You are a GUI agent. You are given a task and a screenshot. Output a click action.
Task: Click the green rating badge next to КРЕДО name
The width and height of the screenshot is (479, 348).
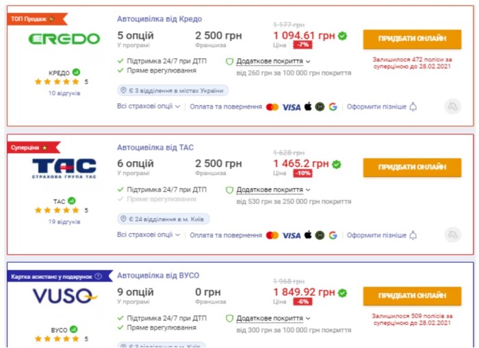(77, 72)
